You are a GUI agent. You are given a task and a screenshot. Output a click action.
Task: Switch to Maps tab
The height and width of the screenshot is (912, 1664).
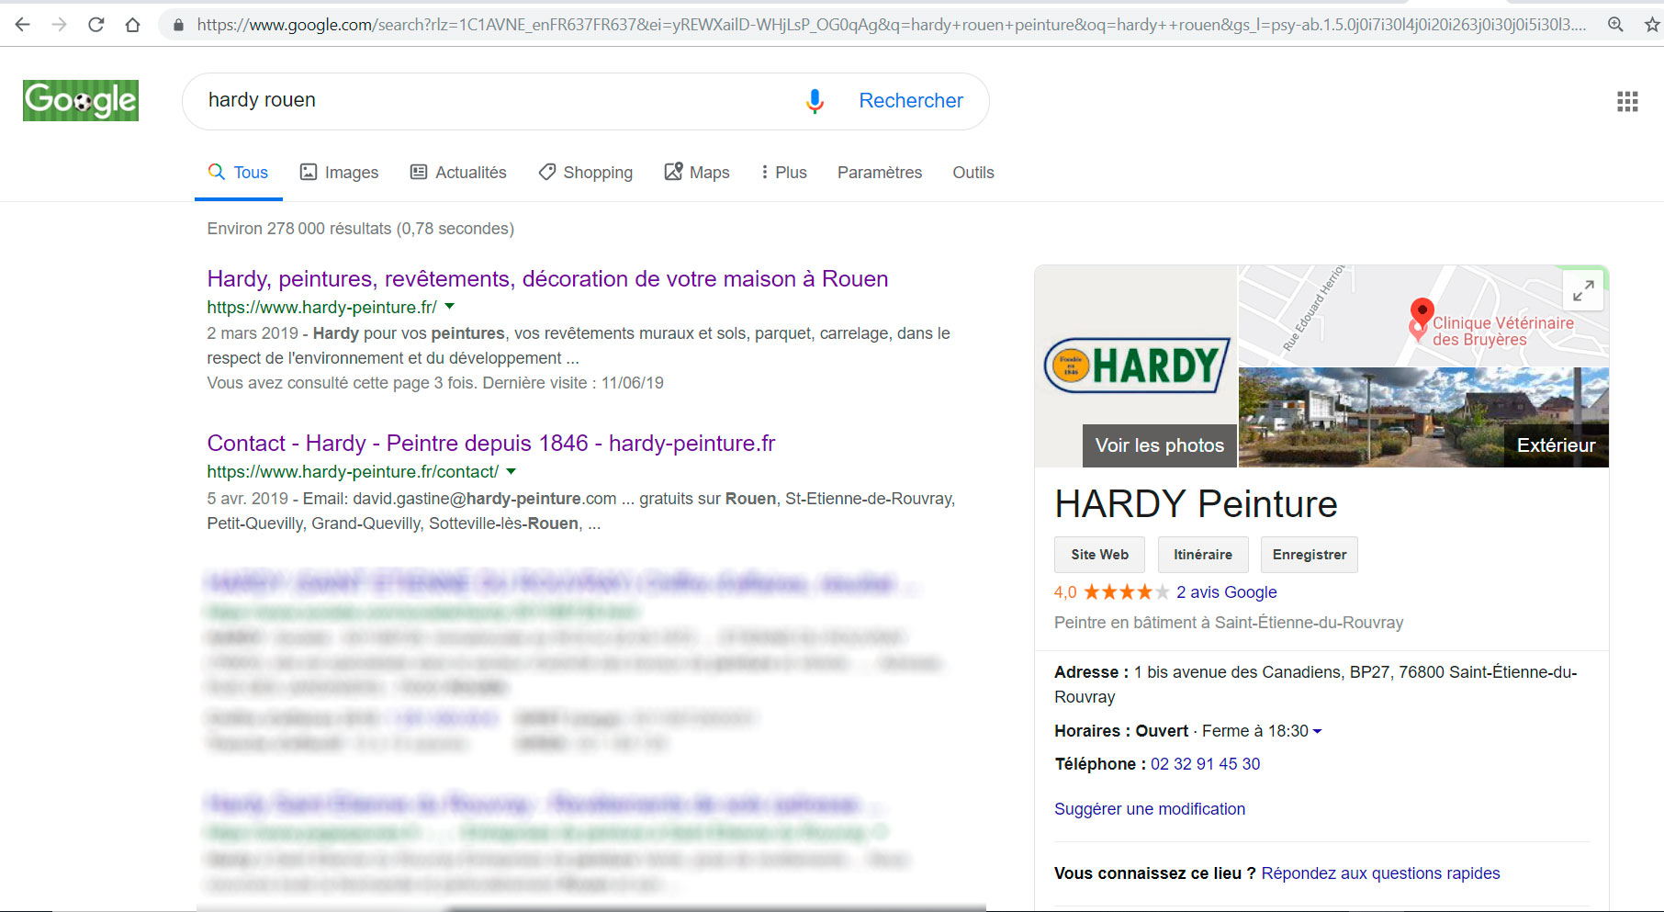pyautogui.click(x=697, y=173)
